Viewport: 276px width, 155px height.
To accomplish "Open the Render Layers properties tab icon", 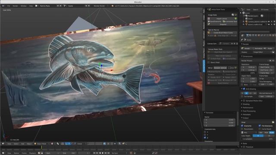I will (250, 35).
